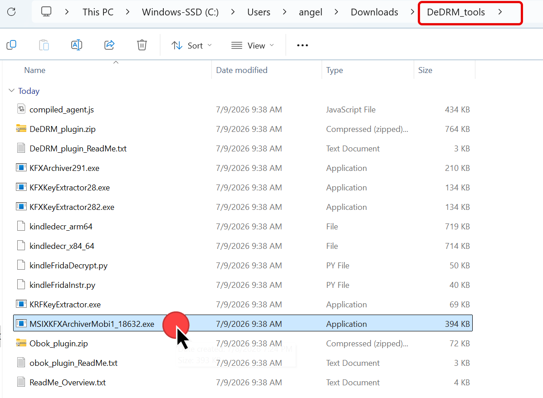Expand chevron after Users
Image resolution: width=543 pixels, height=398 pixels.
tap(285, 12)
